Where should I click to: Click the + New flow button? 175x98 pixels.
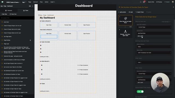click(x=4, y=14)
